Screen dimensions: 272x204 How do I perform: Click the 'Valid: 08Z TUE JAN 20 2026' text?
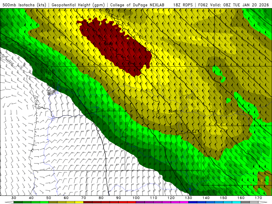coord(239,5)
